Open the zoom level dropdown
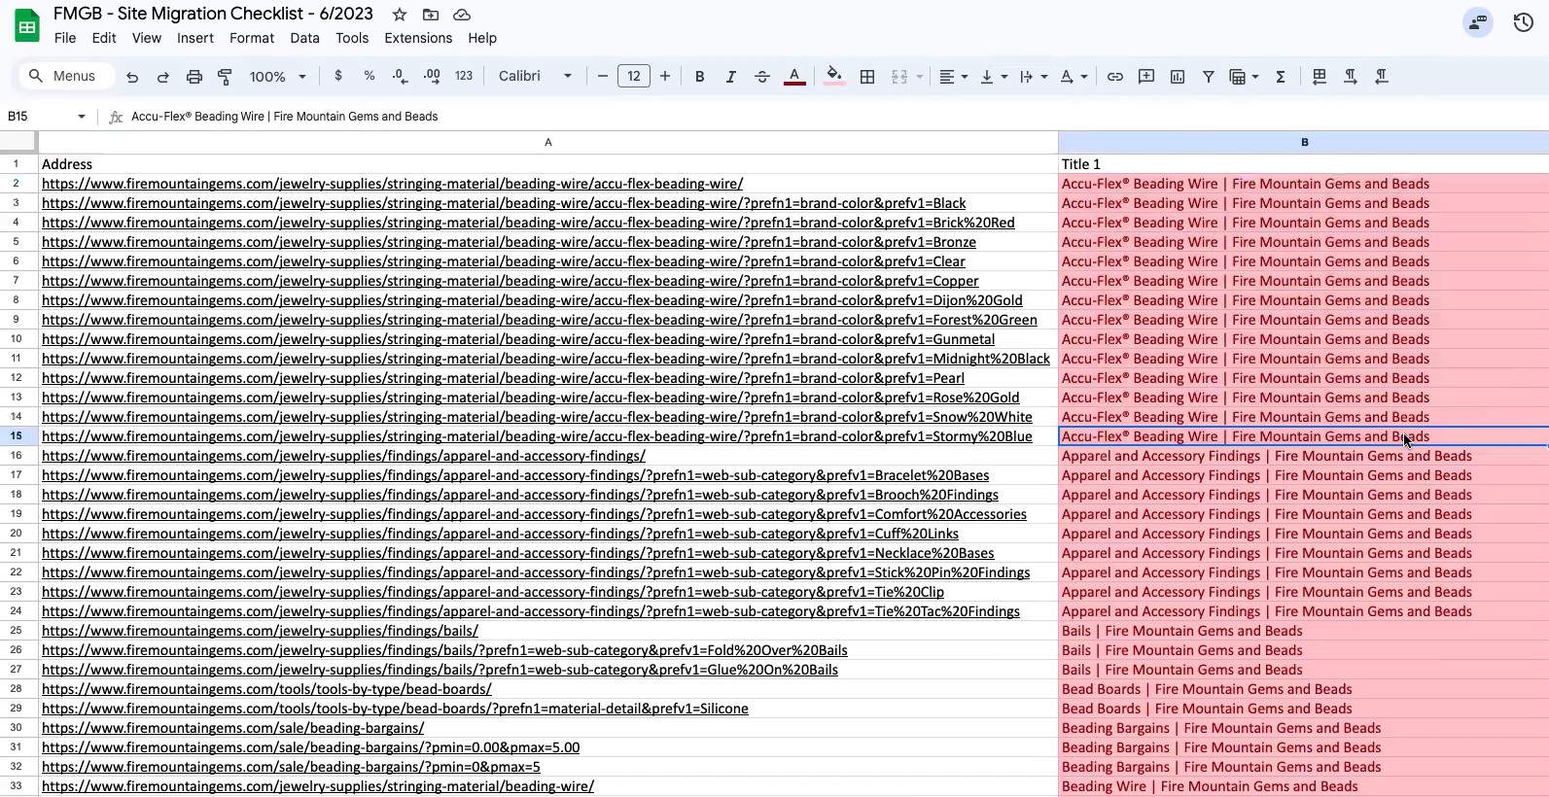Image resolution: width=1549 pixels, height=797 pixels. [x=278, y=77]
